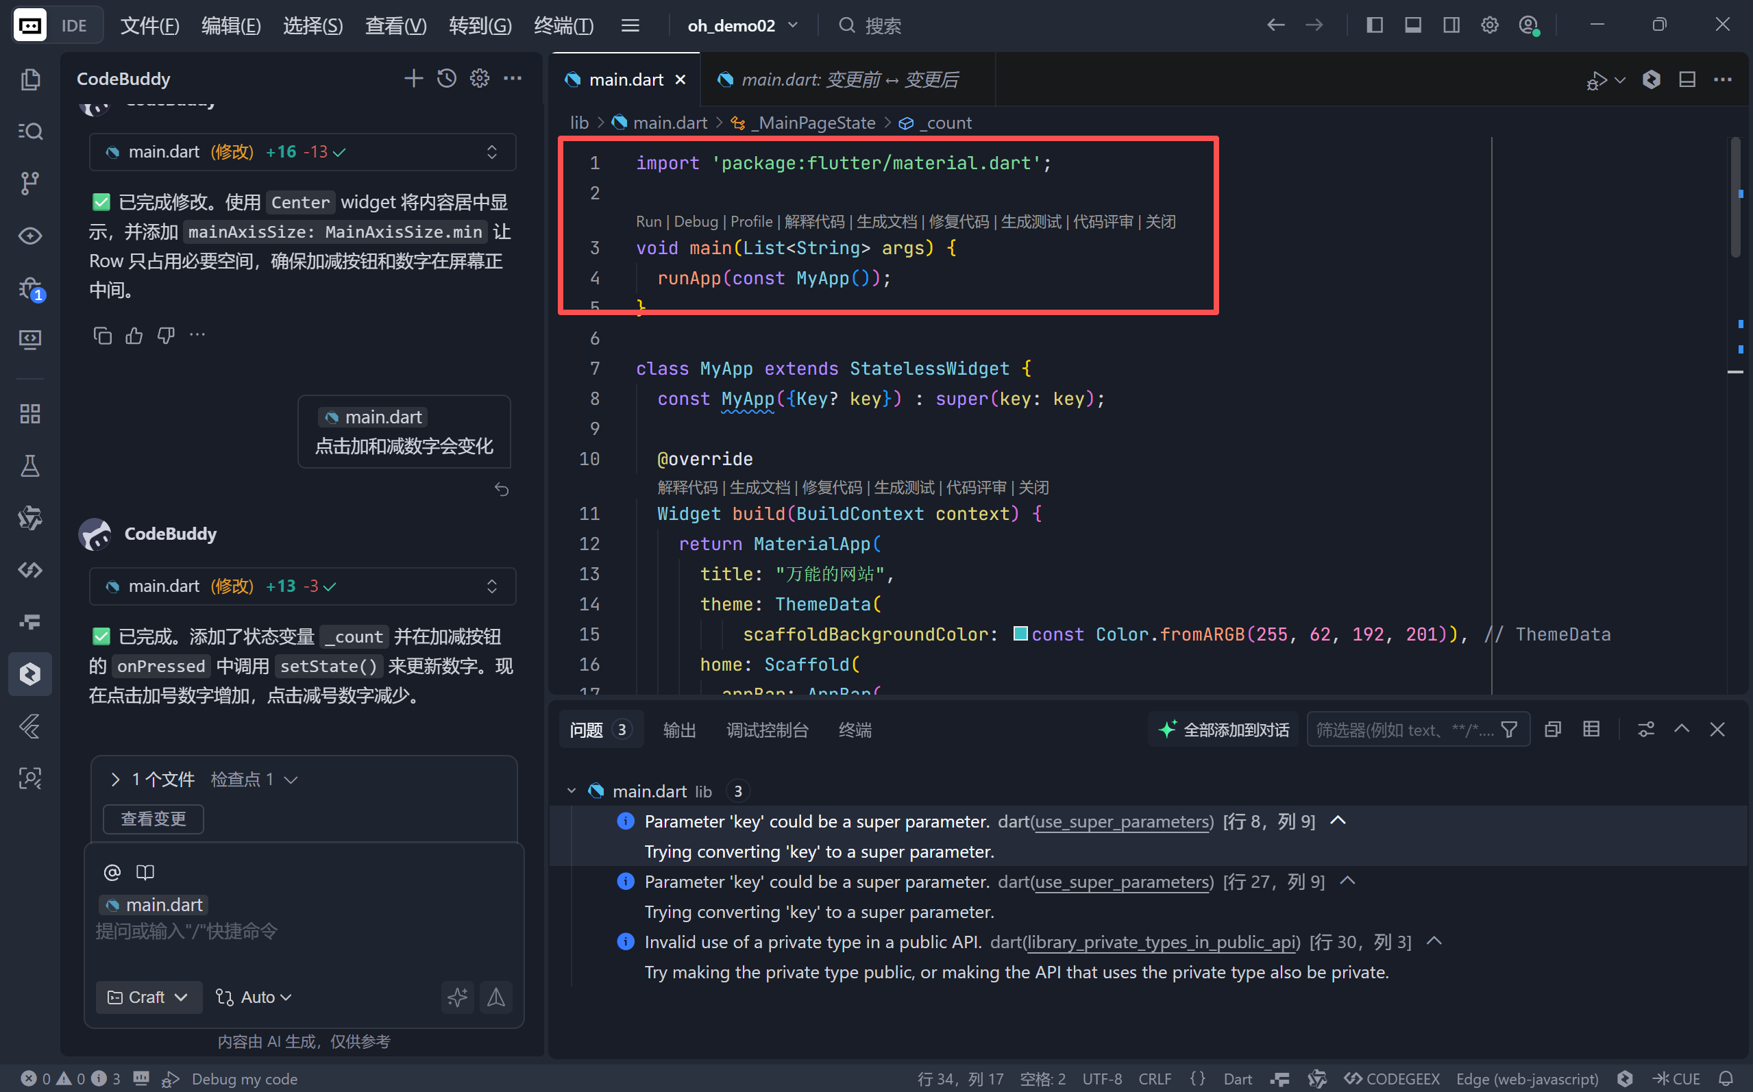Toggle the primary side bar layout icon
Image resolution: width=1753 pixels, height=1092 pixels.
(x=1375, y=25)
